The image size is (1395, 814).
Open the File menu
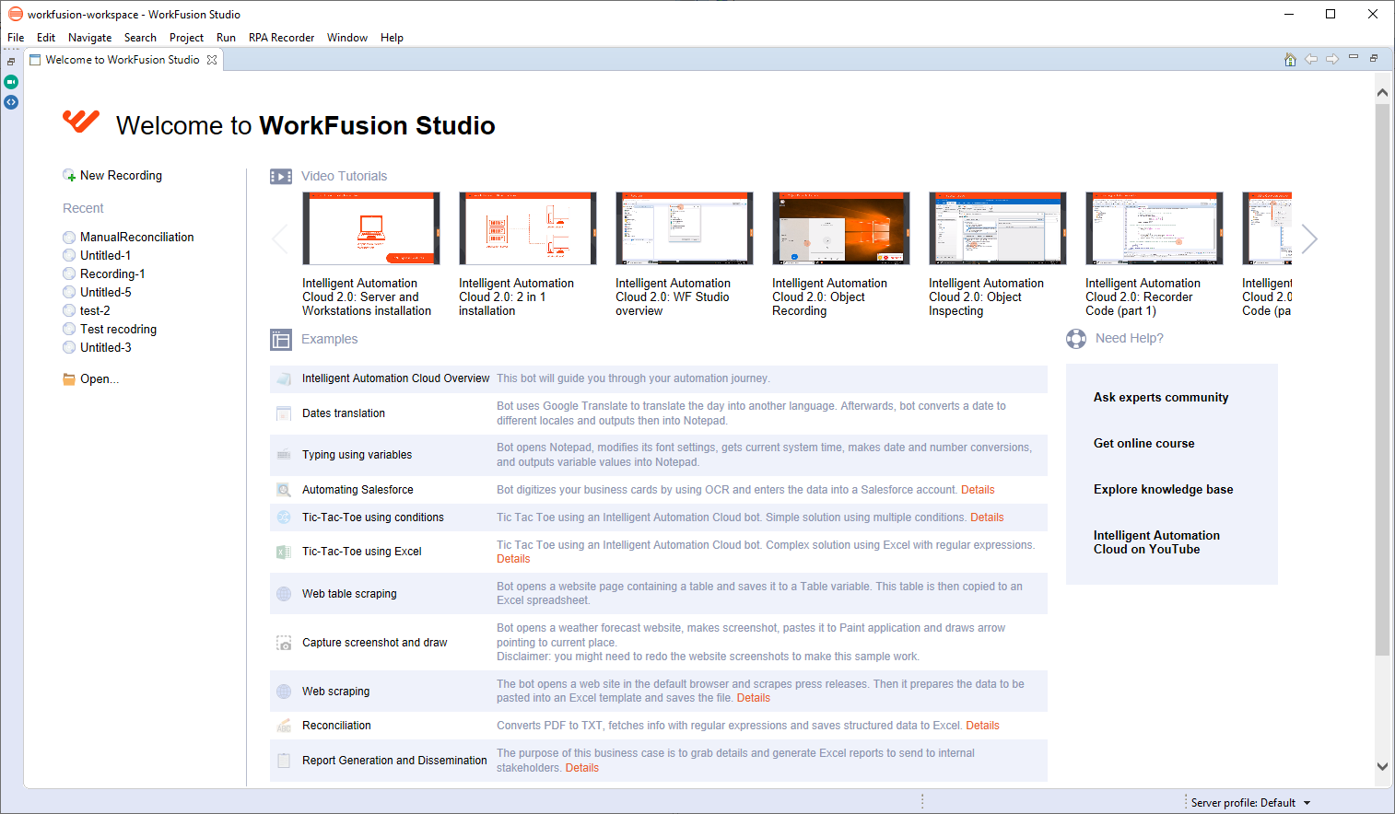16,38
